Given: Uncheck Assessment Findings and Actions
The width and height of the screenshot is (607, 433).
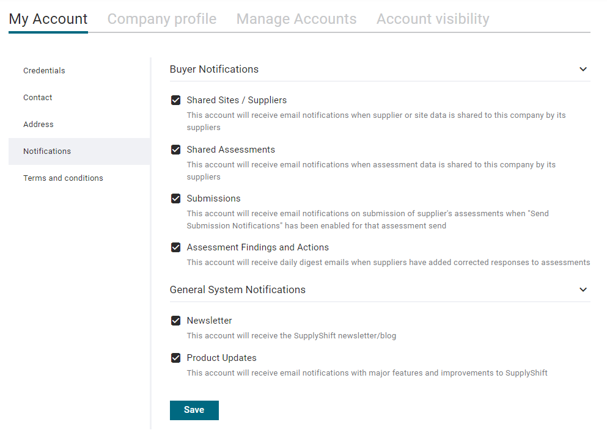Looking at the screenshot, I should coord(176,247).
